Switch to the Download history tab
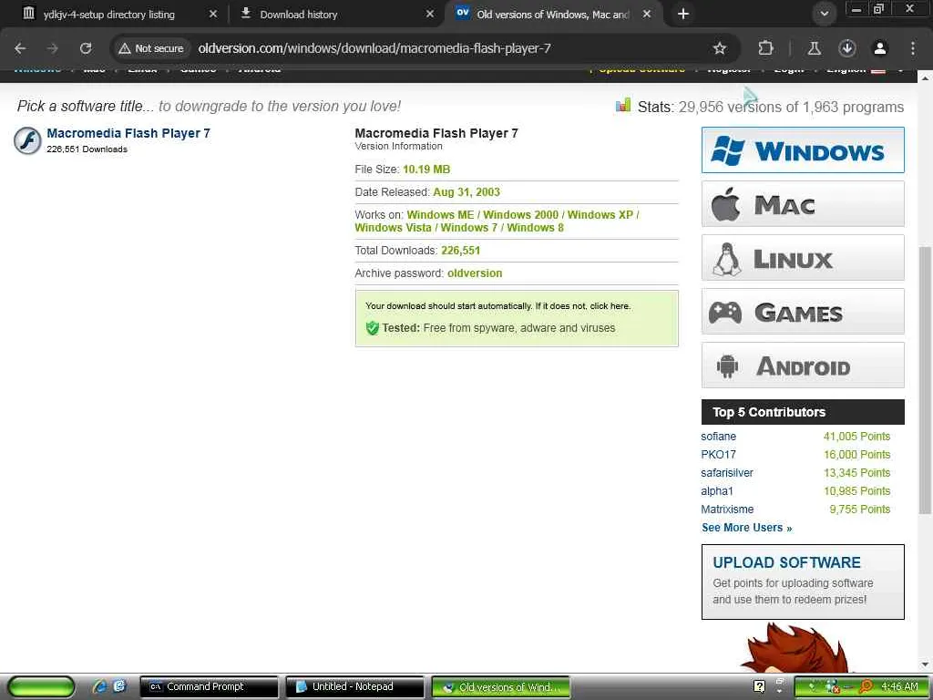The image size is (933, 700). [299, 15]
